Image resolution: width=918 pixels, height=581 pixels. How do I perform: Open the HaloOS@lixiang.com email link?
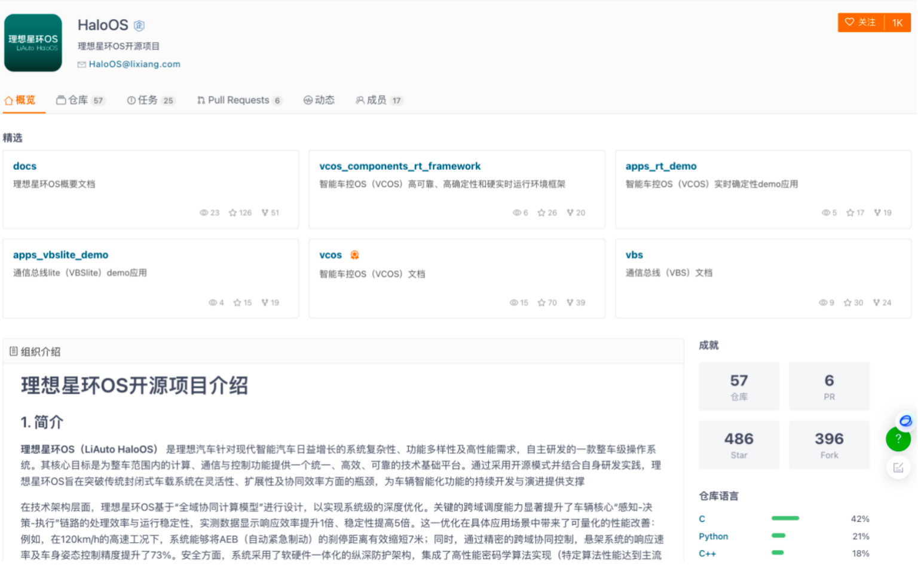pos(134,64)
